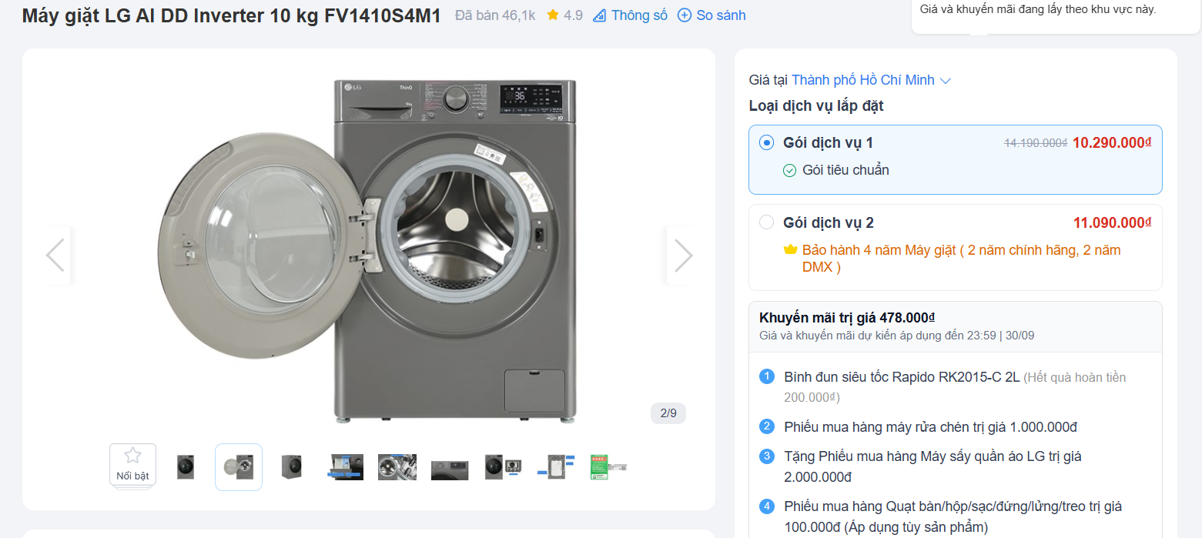The height and width of the screenshot is (538, 1202).
Task: Click promotion 4 Phiếu mua hàng Quạt
Action: (953, 516)
